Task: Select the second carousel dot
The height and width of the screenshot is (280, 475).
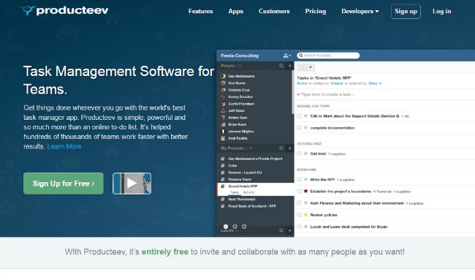Action: [235, 227]
